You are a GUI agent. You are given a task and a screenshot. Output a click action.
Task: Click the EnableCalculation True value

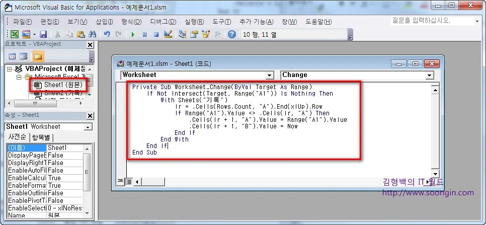(65, 178)
